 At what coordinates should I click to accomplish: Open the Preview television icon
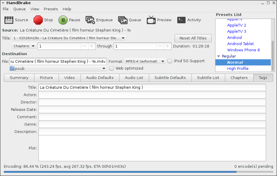point(151,20)
